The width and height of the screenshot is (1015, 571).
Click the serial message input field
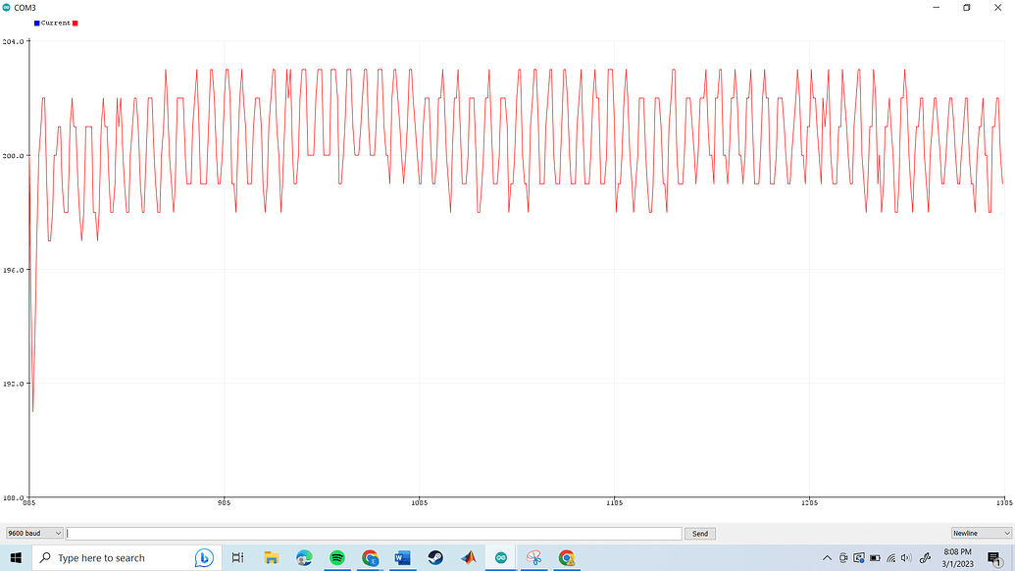point(373,533)
